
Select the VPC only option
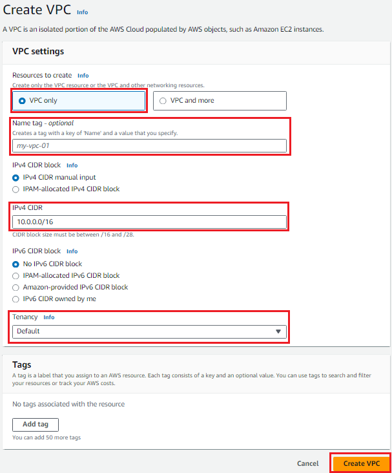23,101
